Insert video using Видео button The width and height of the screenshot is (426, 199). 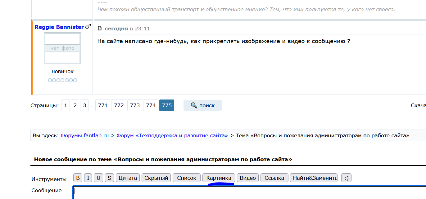click(248, 178)
